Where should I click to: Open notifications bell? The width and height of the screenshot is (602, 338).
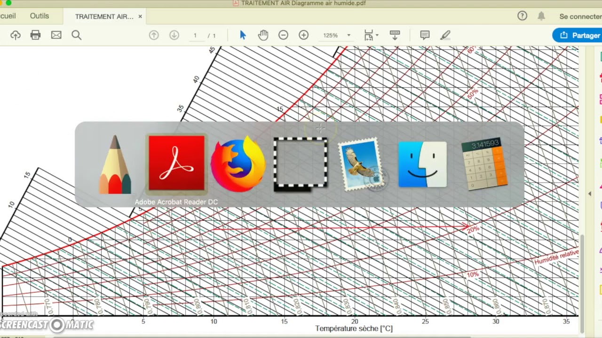[541, 16]
